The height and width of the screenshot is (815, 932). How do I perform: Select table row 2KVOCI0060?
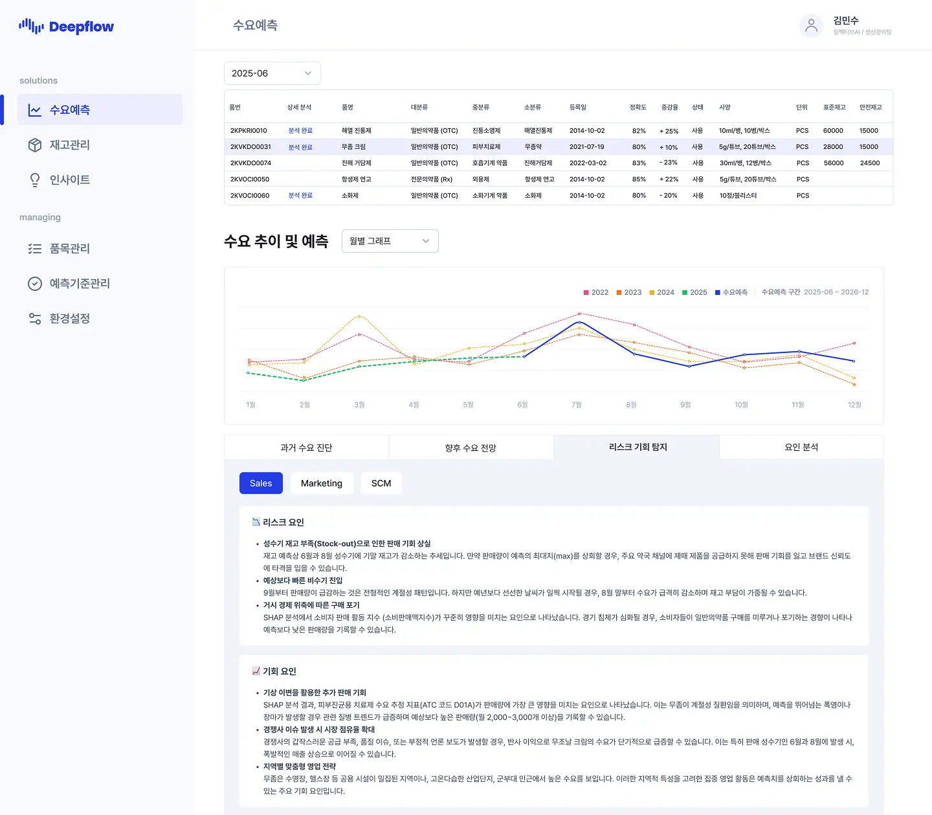point(559,196)
